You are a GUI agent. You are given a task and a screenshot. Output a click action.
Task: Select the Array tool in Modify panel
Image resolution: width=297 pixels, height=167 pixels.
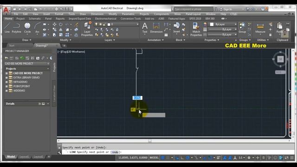click(x=67, y=35)
